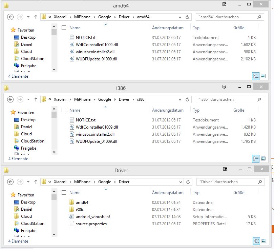Sort i386 window by Typ column
This screenshot has height=249, width=274.
coord(196,110)
